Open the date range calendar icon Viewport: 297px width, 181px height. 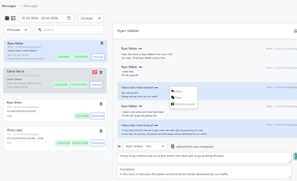69,18
